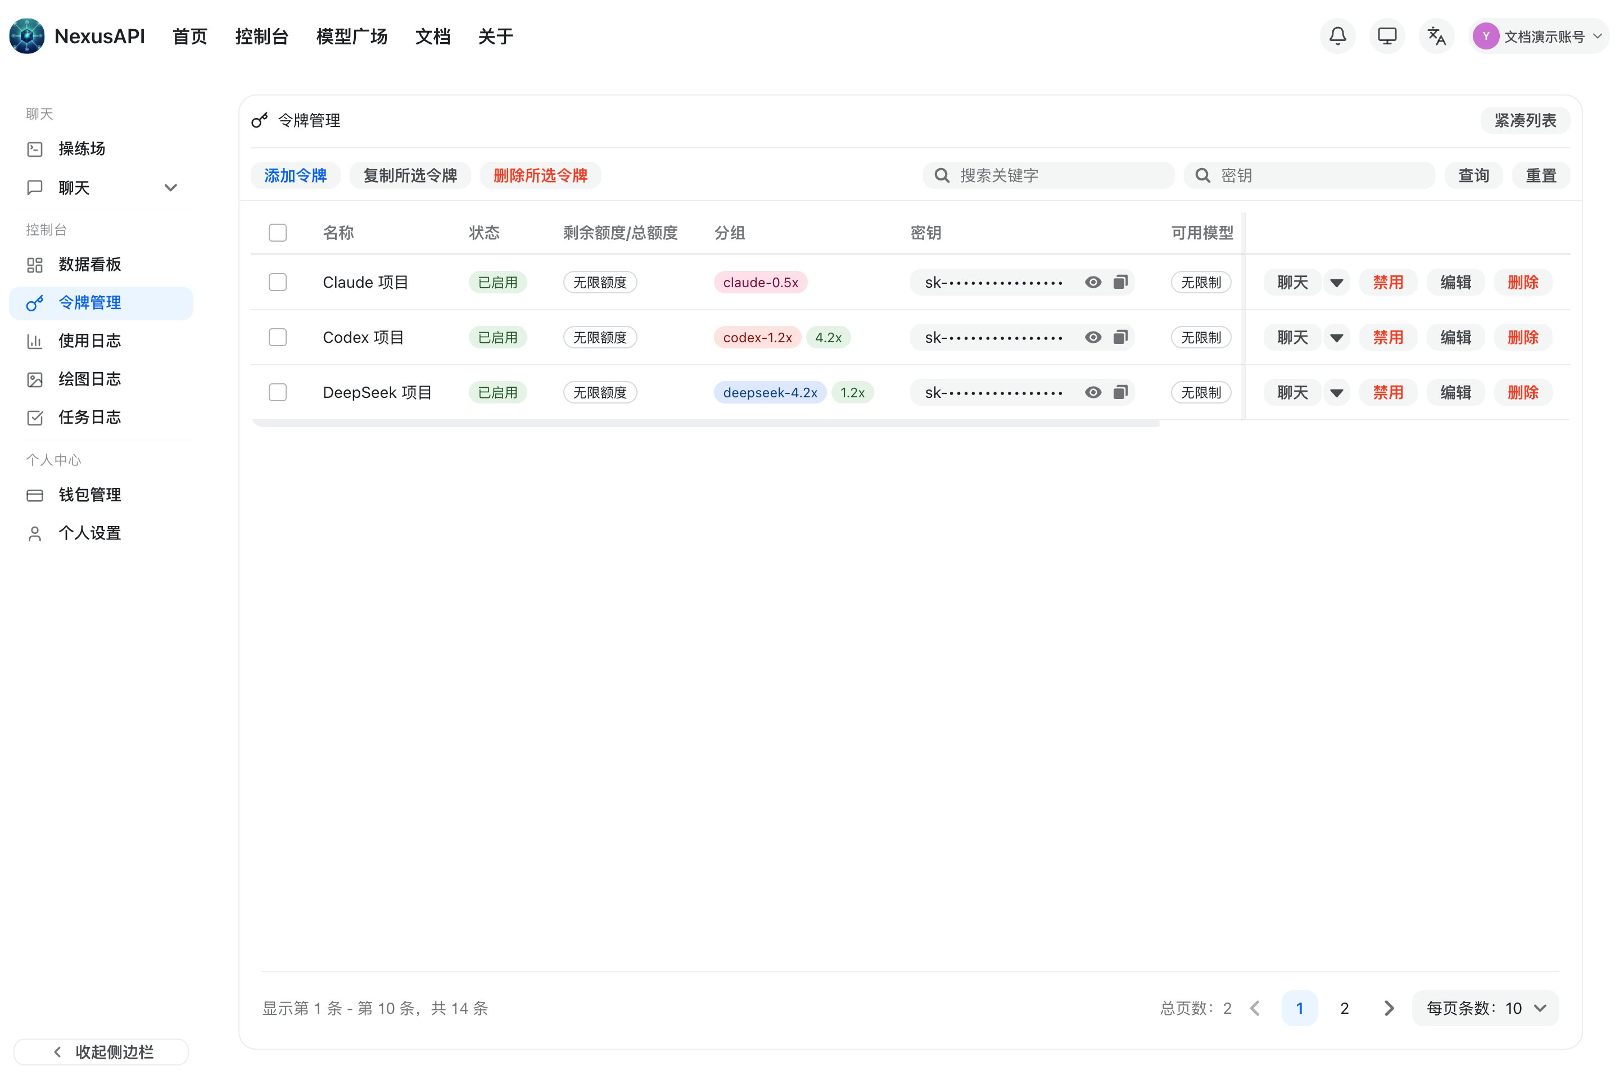This screenshot has width=1619, height=1079.
Task: Click the NexusAPI logo icon
Action: [x=27, y=36]
